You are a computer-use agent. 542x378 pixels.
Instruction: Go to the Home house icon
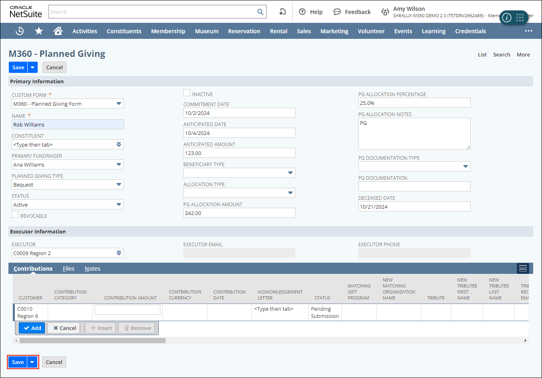click(x=58, y=31)
